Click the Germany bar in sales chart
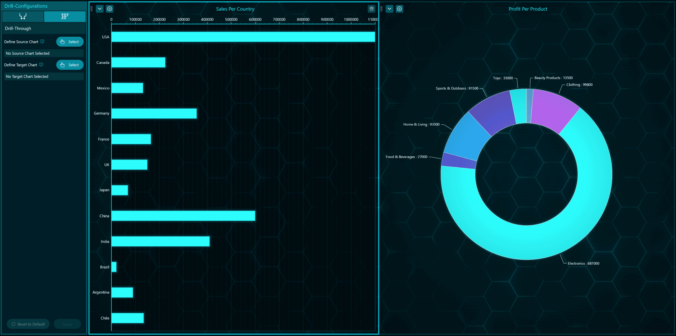 (154, 113)
